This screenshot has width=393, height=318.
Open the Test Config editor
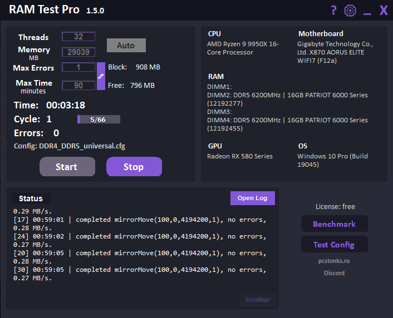click(x=335, y=244)
